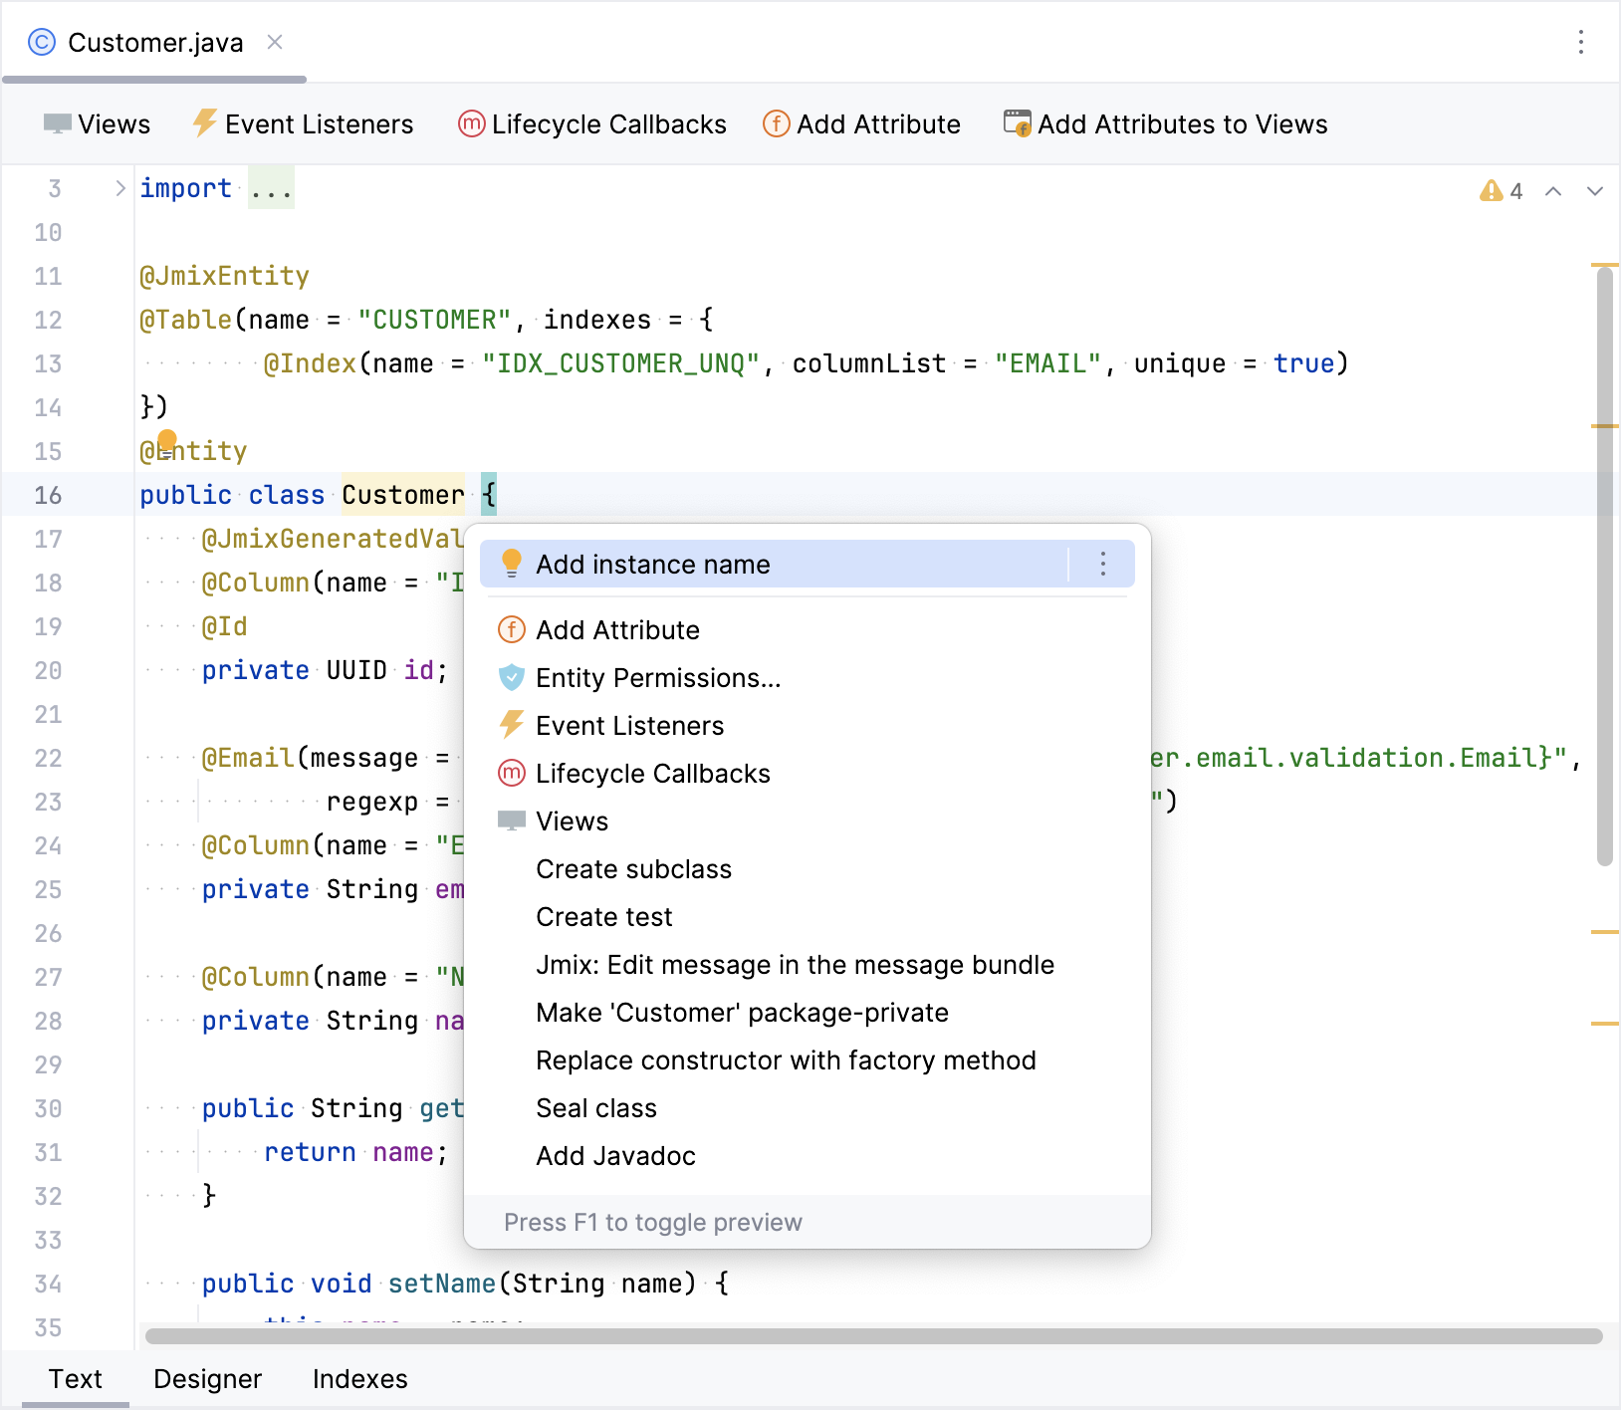This screenshot has height=1410, width=1621.
Task: Click Add Attributes to Views icon
Action: pyautogui.click(x=1017, y=124)
